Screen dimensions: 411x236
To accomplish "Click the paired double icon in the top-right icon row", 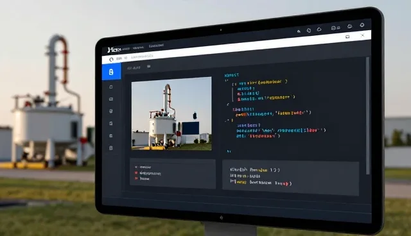I will [x=335, y=28].
